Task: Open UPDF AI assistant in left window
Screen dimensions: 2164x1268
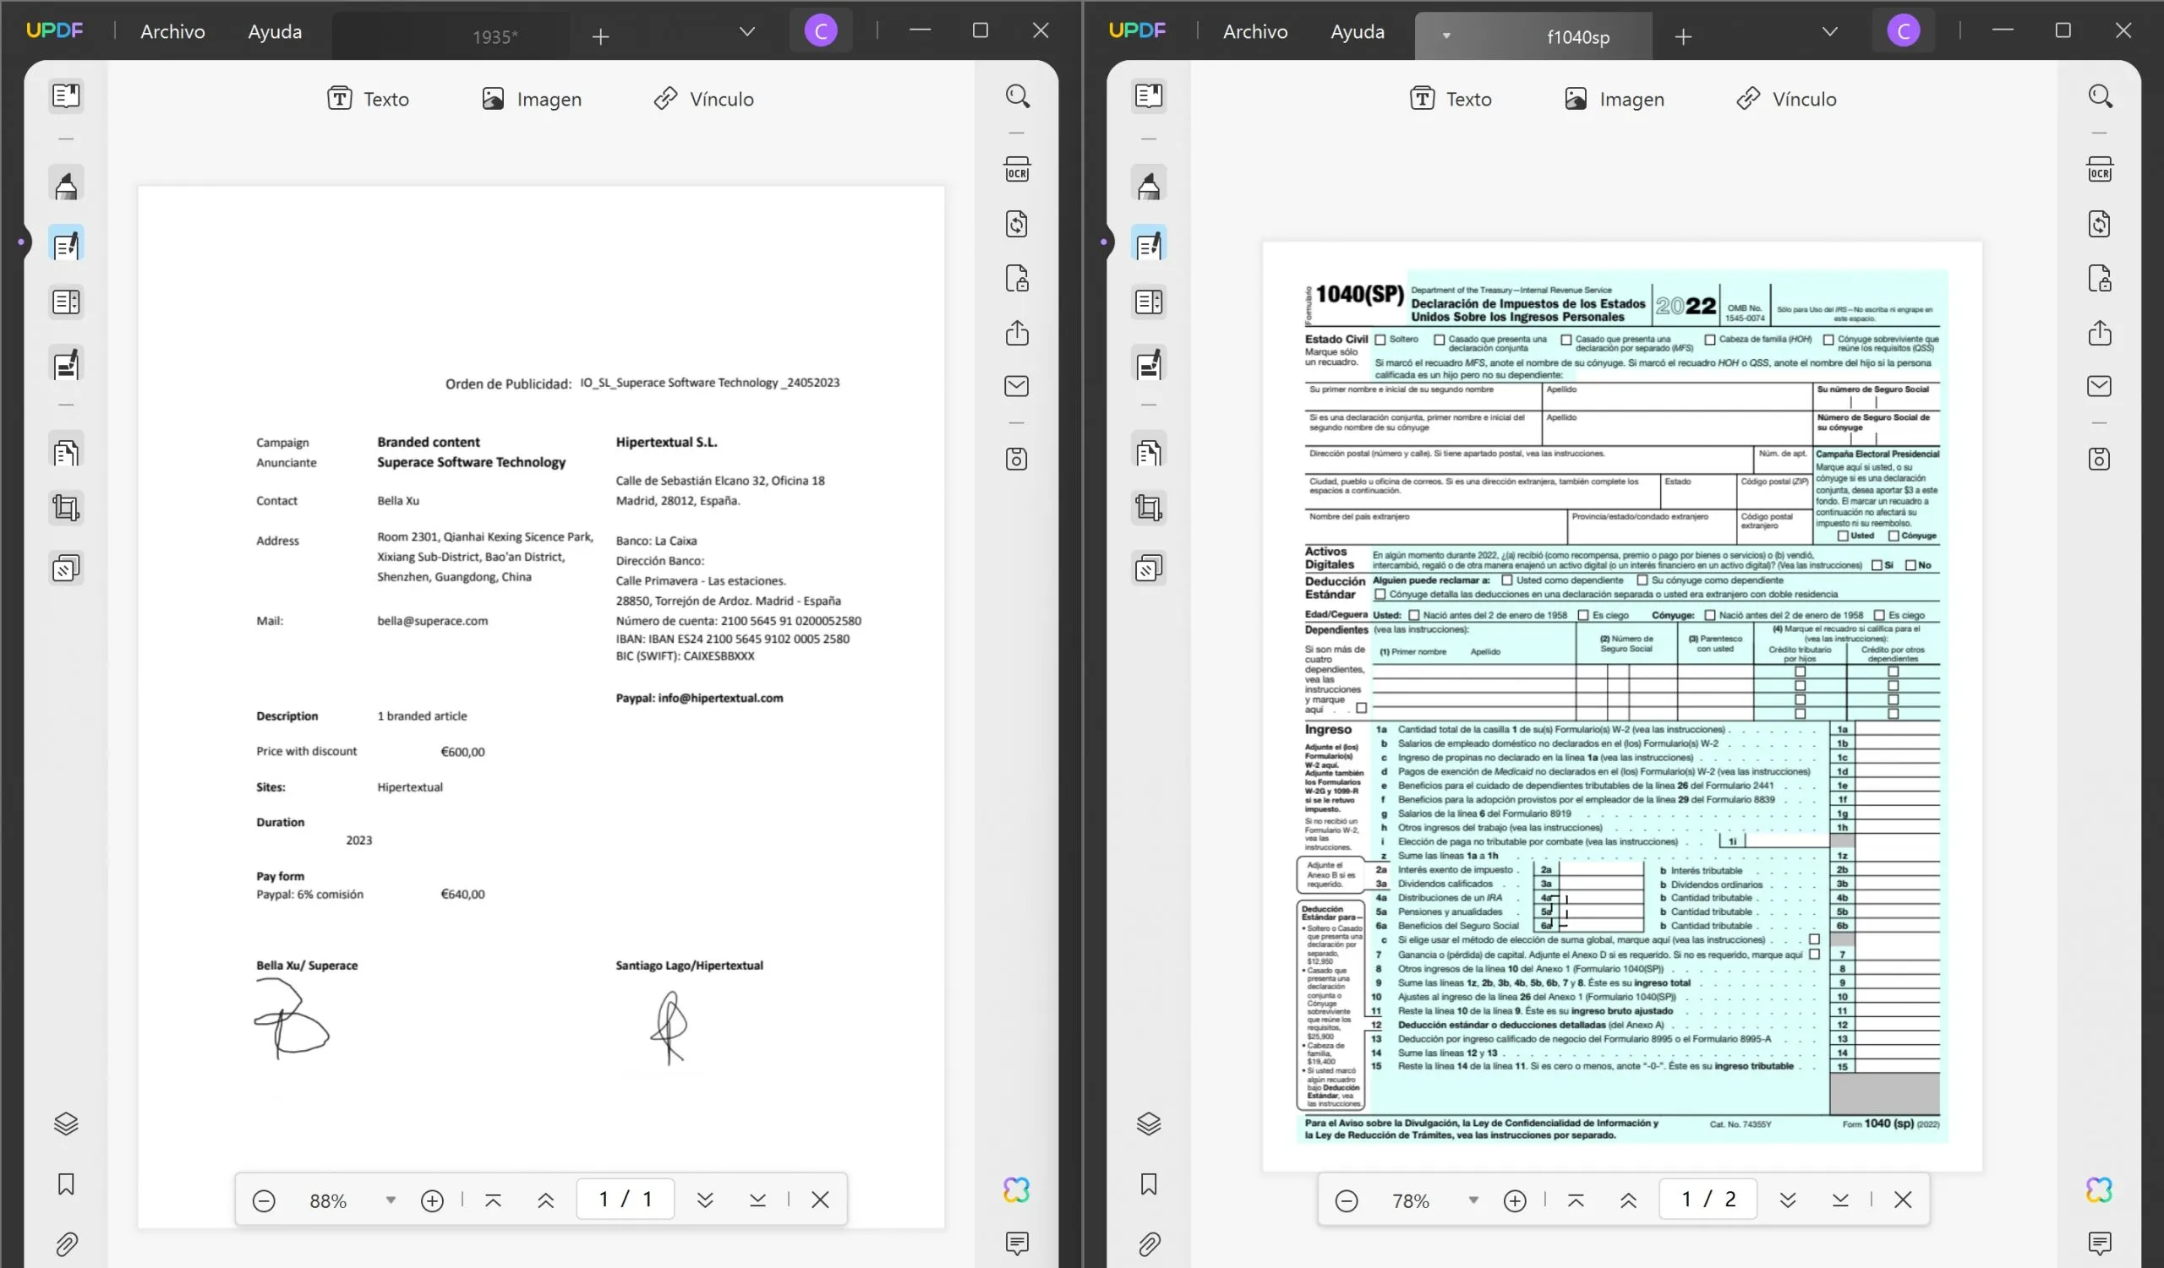Action: coord(1017,1189)
